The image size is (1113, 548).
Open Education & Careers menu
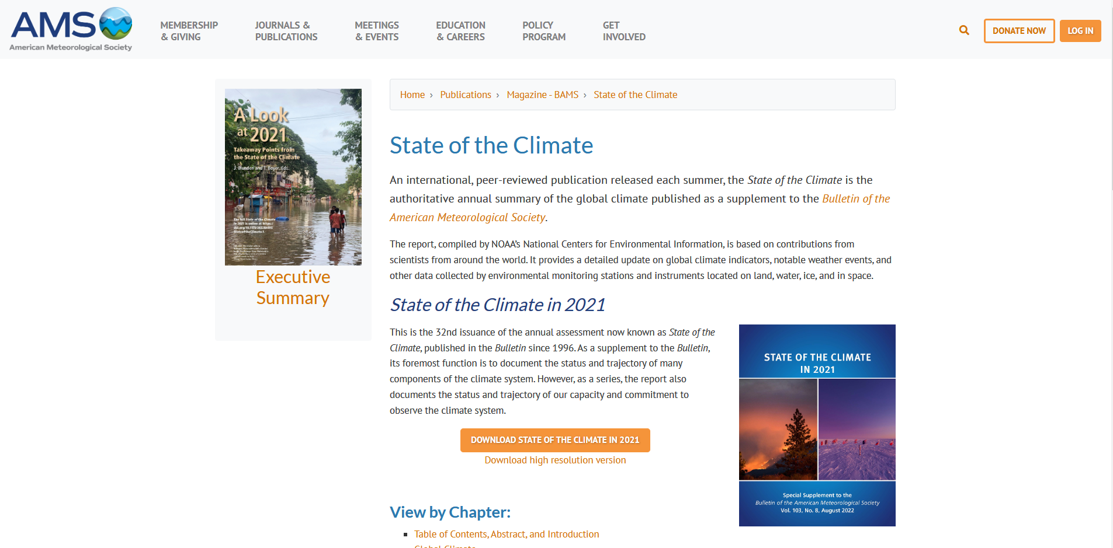(x=460, y=31)
